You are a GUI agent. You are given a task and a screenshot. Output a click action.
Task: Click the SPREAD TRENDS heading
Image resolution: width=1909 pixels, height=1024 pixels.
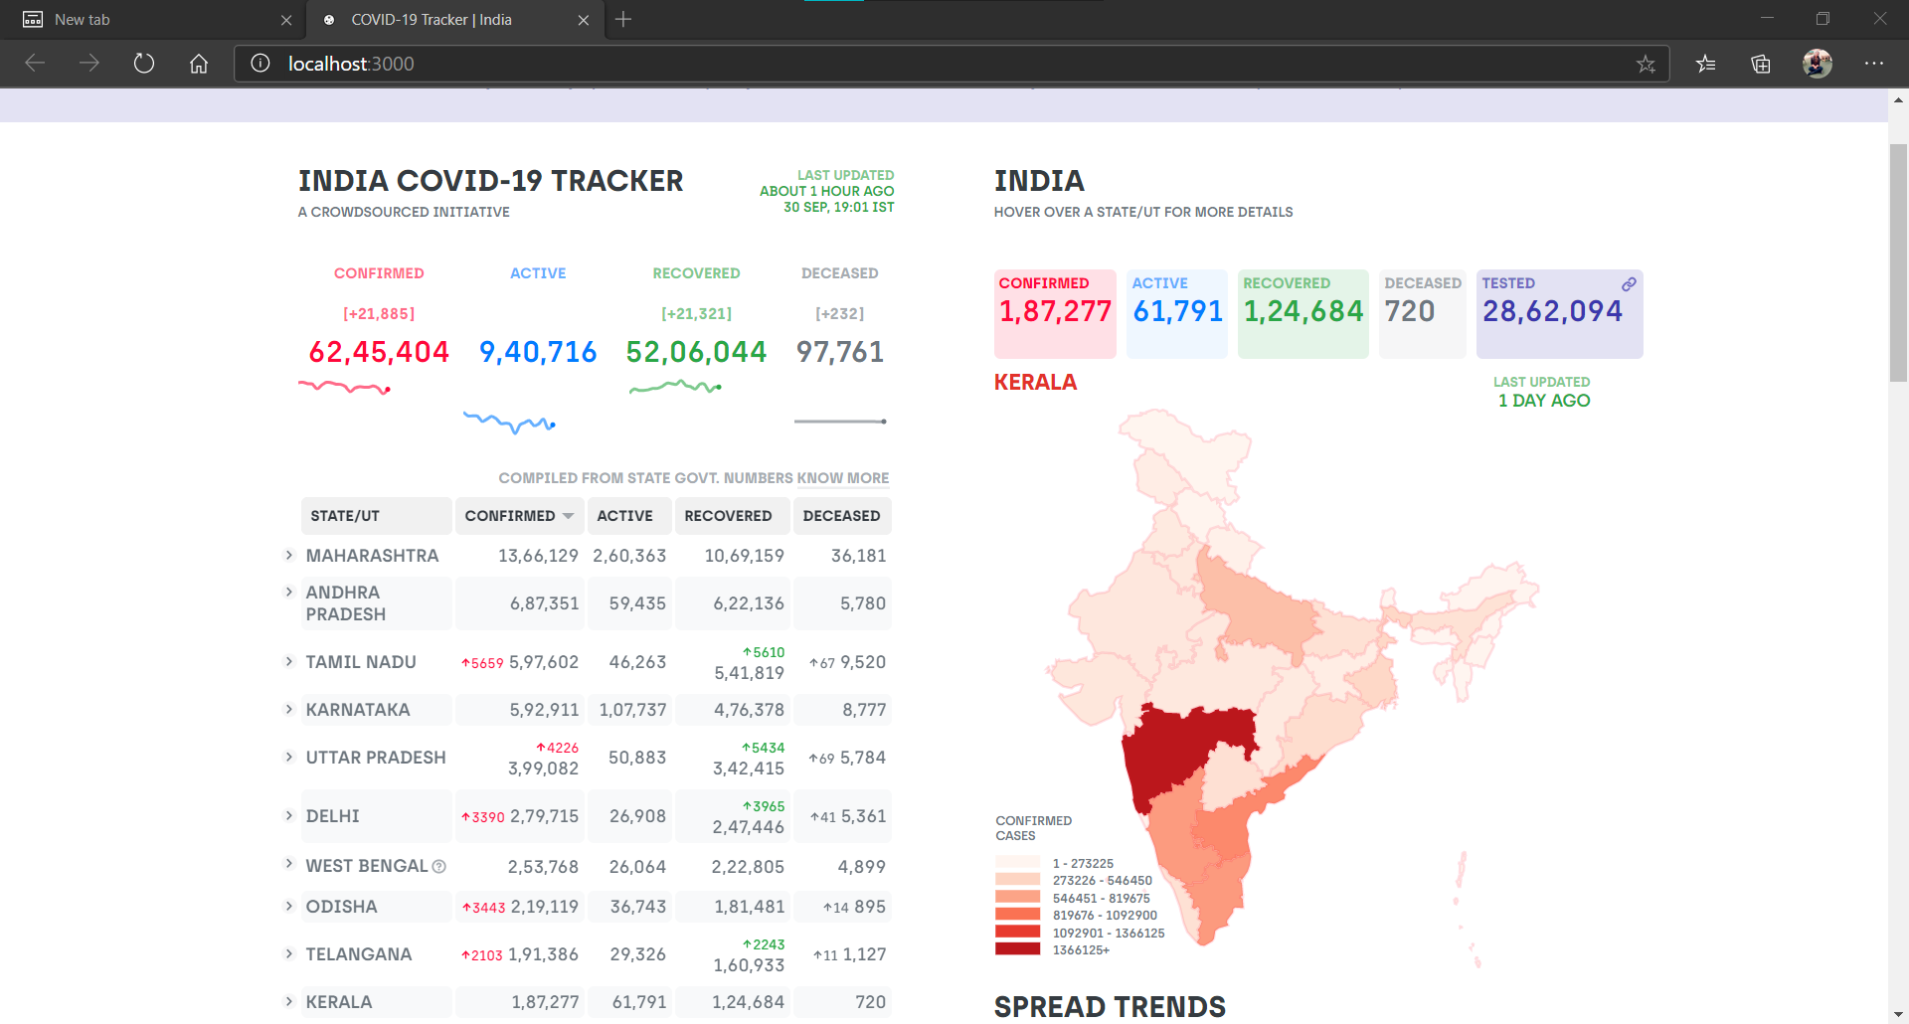[x=1110, y=1006]
